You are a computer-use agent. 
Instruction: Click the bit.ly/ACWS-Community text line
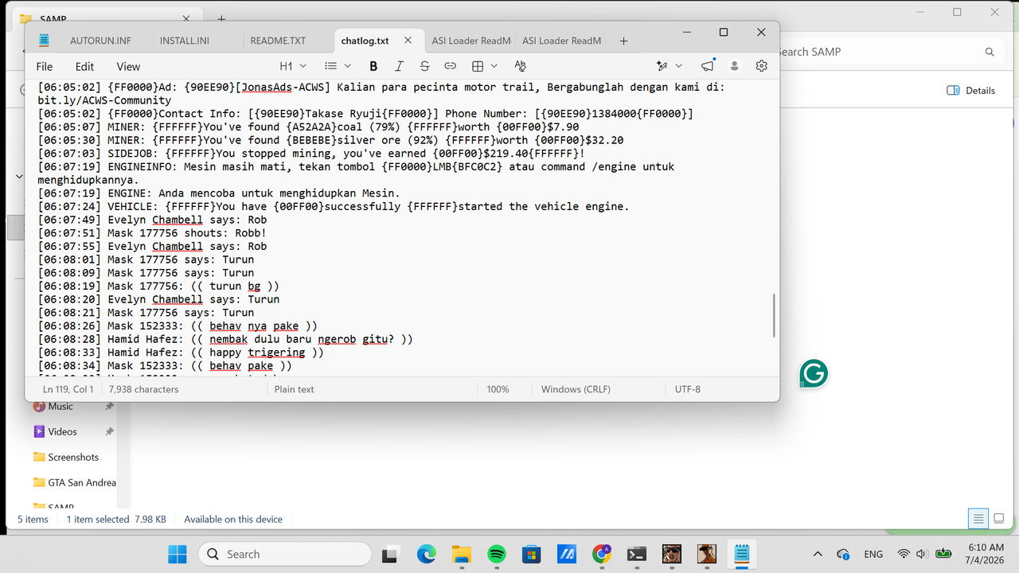point(104,100)
